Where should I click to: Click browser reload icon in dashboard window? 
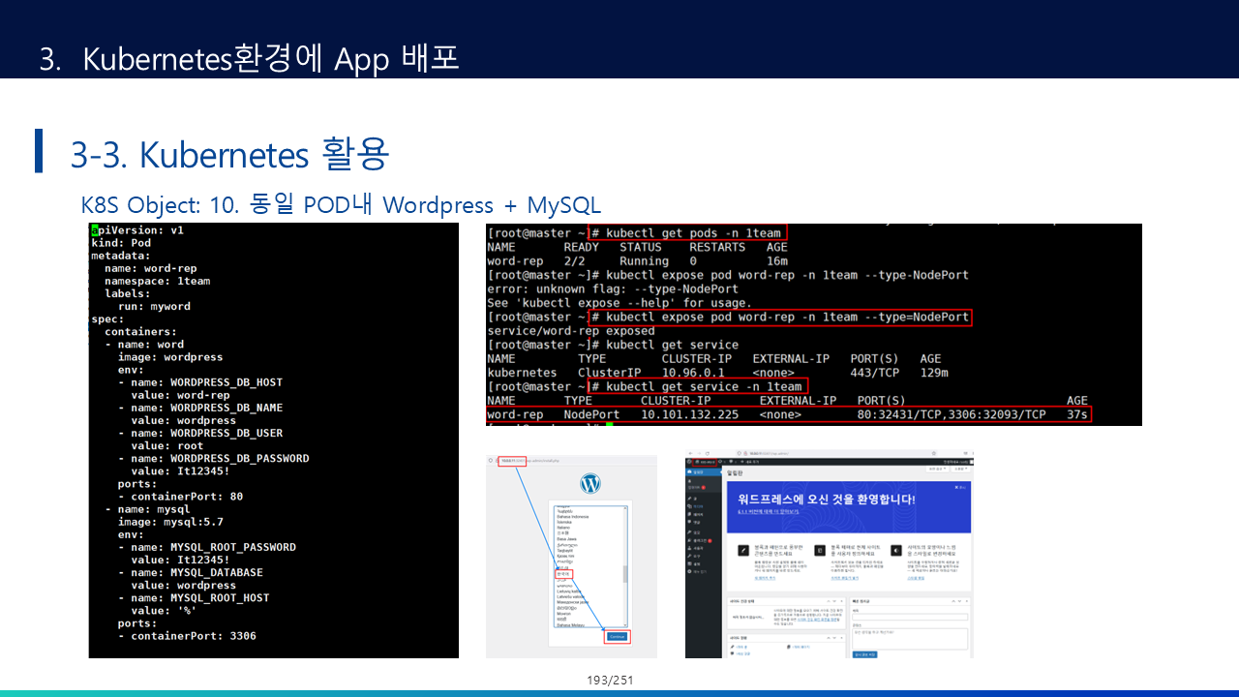coord(708,453)
